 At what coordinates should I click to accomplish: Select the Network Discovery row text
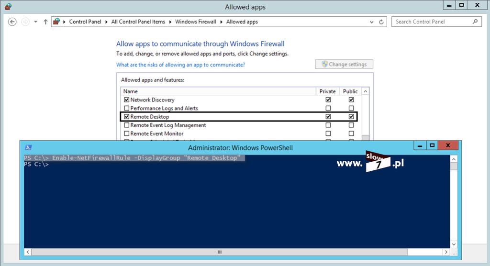click(152, 100)
